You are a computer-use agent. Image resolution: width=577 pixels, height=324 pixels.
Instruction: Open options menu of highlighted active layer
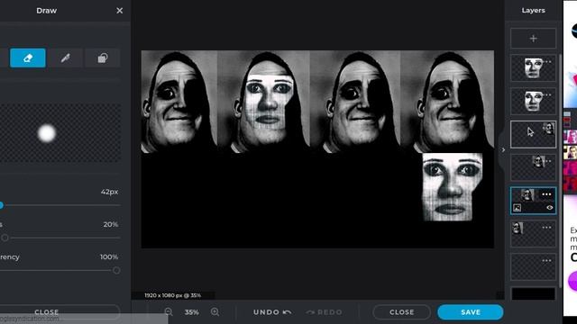(547, 194)
